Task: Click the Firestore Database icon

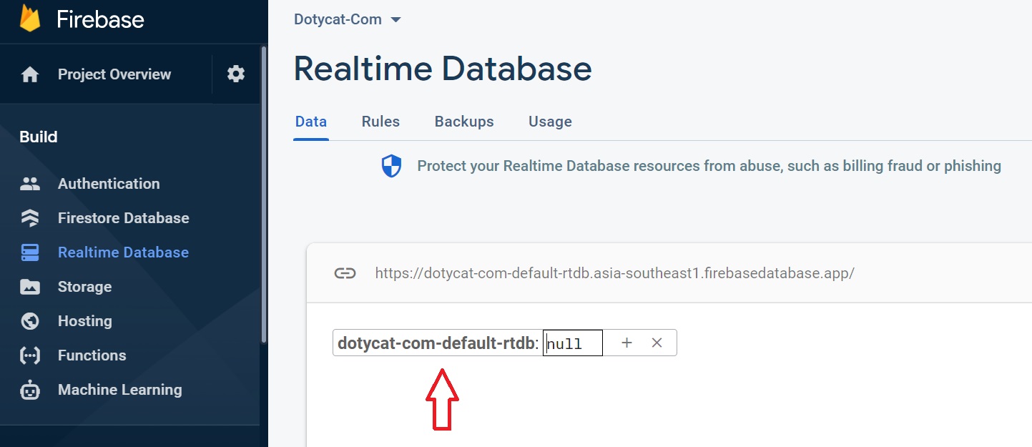Action: click(x=30, y=218)
